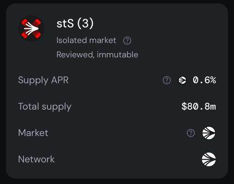Image resolution: width=234 pixels, height=184 pixels.
Task: Open the stS market name in the title
Action: click(x=65, y=24)
